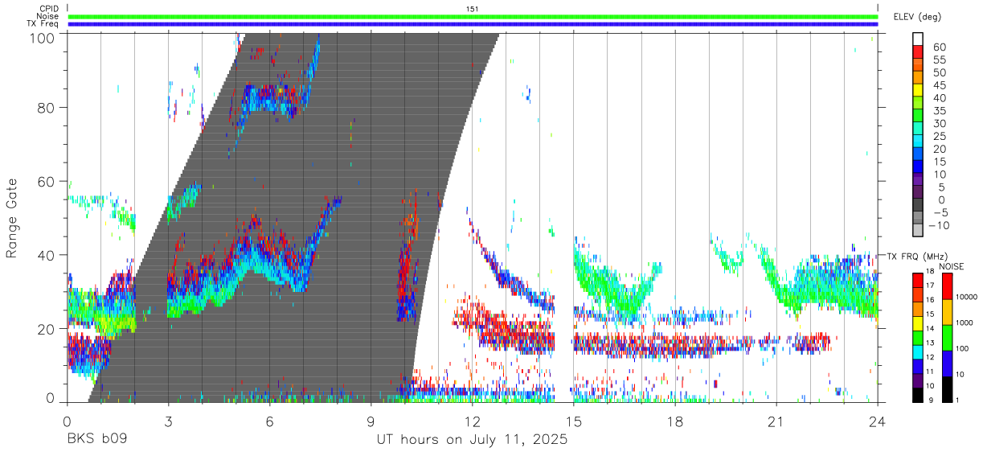The height and width of the screenshot is (456, 987).
Task: Click ELEV scale label '45'
Action: [x=939, y=85]
